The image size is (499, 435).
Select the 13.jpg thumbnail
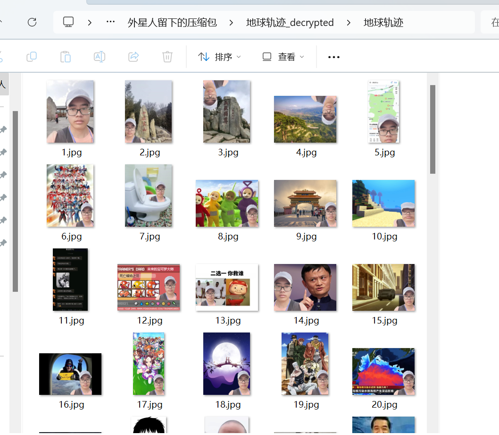(227, 288)
